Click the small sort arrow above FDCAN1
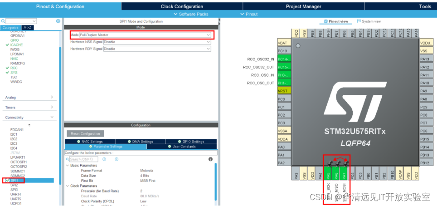The image size is (437, 206). (29, 125)
